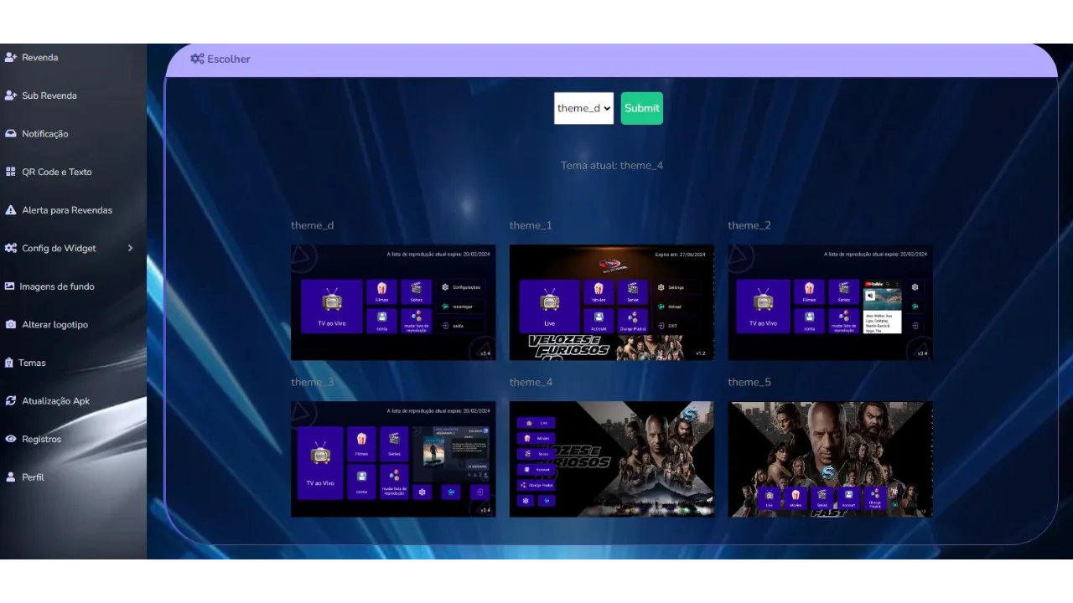Expand the Config de Widget submenu arrow
This screenshot has height=603, width=1073.
point(130,248)
